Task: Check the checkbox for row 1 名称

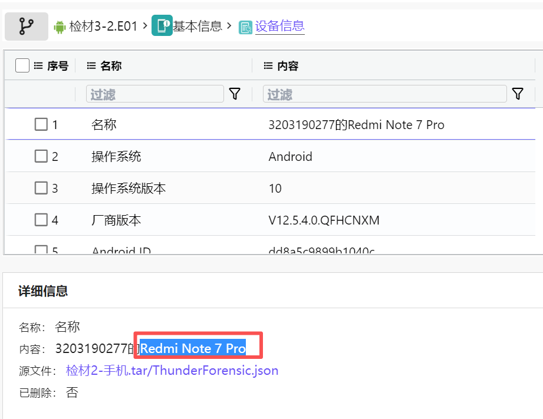Action: click(x=41, y=124)
